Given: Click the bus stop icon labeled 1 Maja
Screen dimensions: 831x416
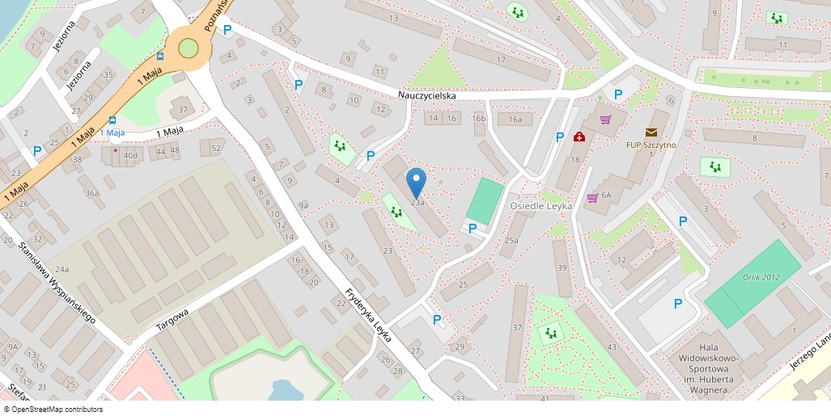Looking at the screenshot, I should (112, 120).
